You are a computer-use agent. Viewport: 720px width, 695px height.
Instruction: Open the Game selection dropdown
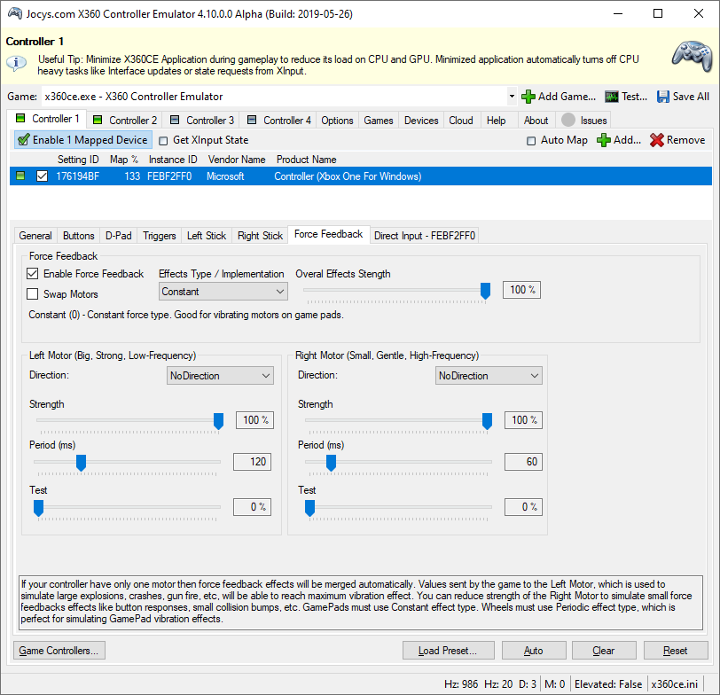coord(511,97)
